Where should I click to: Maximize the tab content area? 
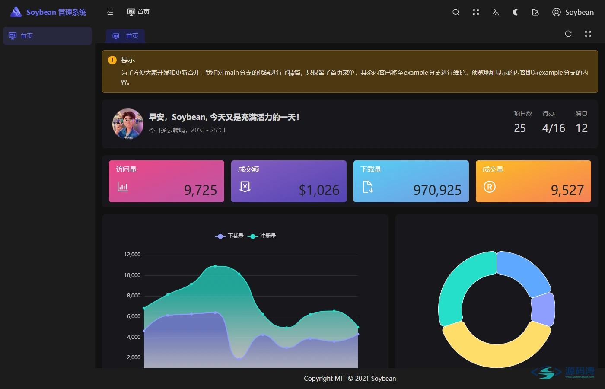[x=588, y=34]
